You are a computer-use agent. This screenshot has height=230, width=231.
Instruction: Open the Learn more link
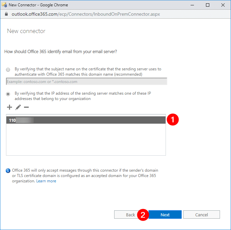pos(46,181)
